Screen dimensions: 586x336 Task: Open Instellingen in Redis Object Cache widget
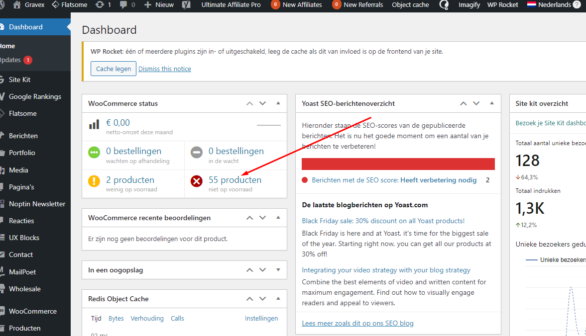click(261, 319)
